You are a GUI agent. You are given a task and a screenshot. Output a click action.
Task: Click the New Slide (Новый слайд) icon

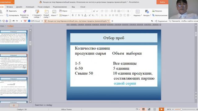point(46,12)
